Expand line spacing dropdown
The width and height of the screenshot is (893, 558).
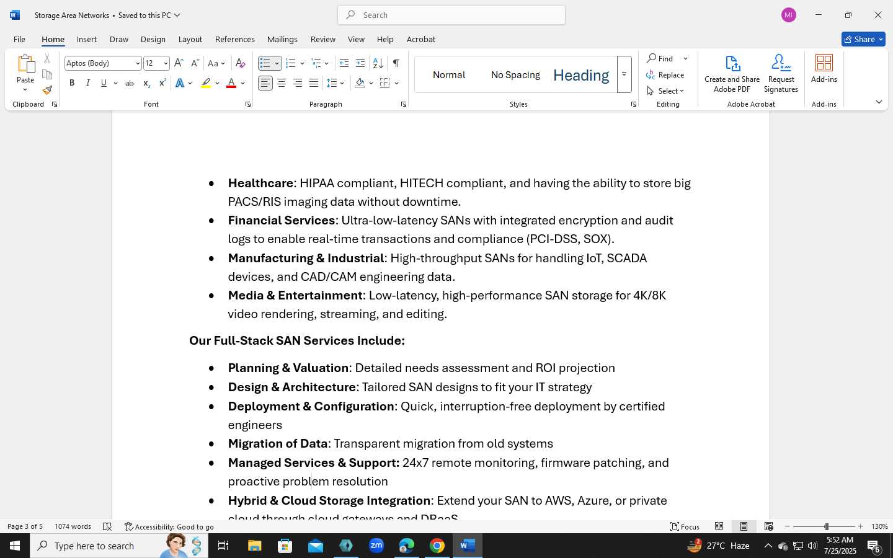(342, 83)
